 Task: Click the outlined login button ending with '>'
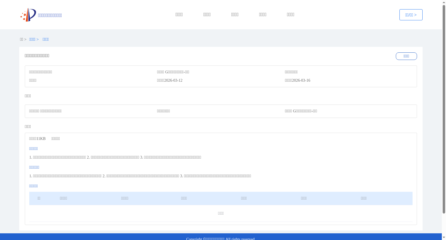click(411, 15)
